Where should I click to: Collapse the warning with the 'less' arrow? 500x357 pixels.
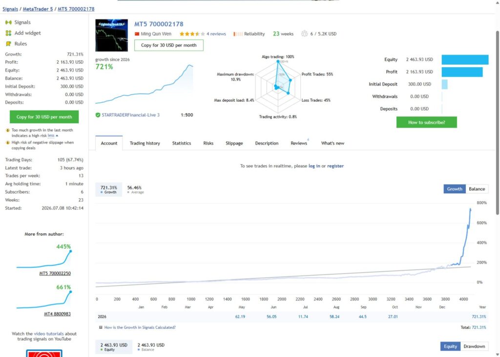click(53, 135)
